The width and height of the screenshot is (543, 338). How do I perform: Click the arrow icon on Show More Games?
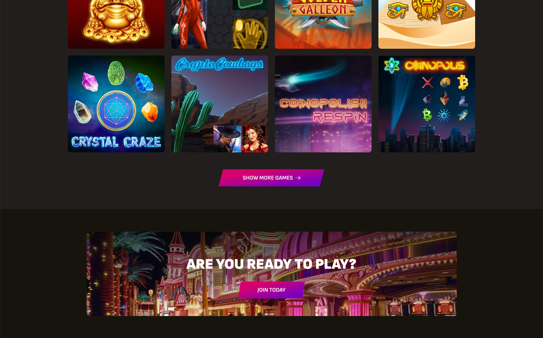click(x=298, y=178)
